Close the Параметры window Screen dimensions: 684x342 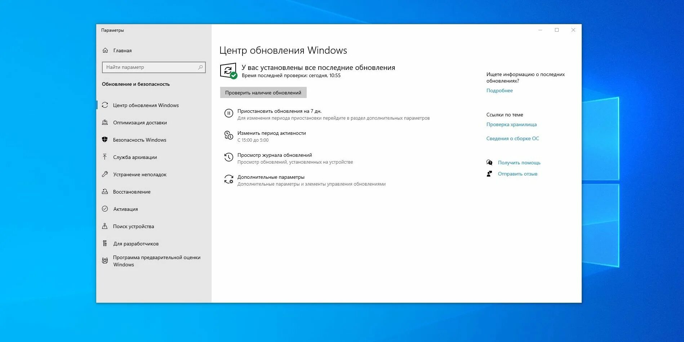click(x=573, y=30)
